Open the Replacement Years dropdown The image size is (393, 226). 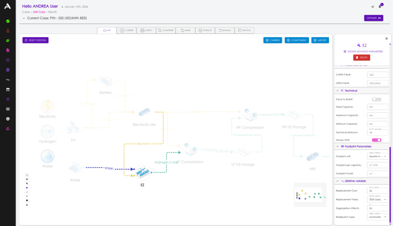(378, 200)
